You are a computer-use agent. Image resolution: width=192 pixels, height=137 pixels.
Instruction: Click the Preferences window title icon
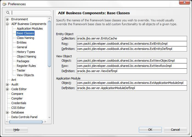(4, 4)
